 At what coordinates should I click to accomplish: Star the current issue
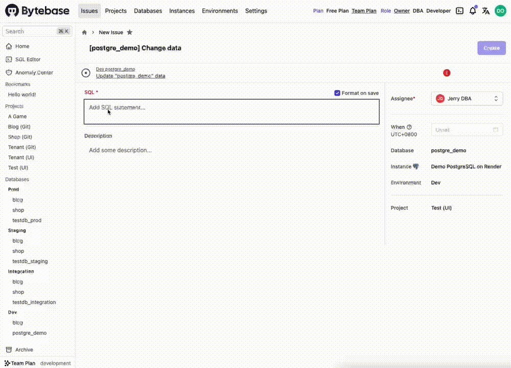(130, 32)
